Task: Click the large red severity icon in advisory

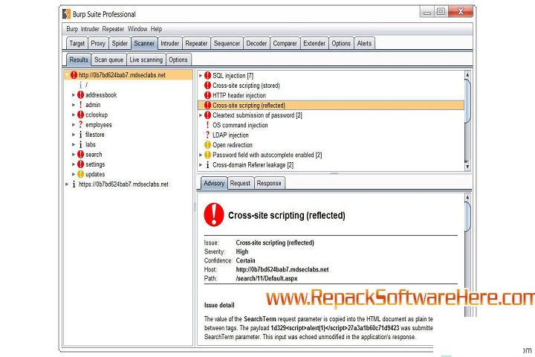Action: (214, 215)
